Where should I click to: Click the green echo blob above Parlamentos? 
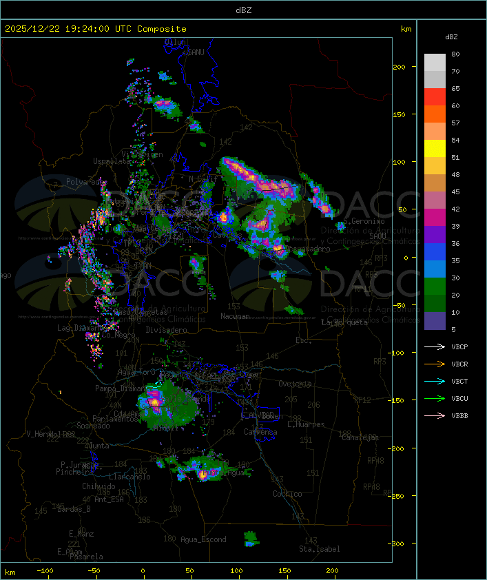(x=167, y=405)
